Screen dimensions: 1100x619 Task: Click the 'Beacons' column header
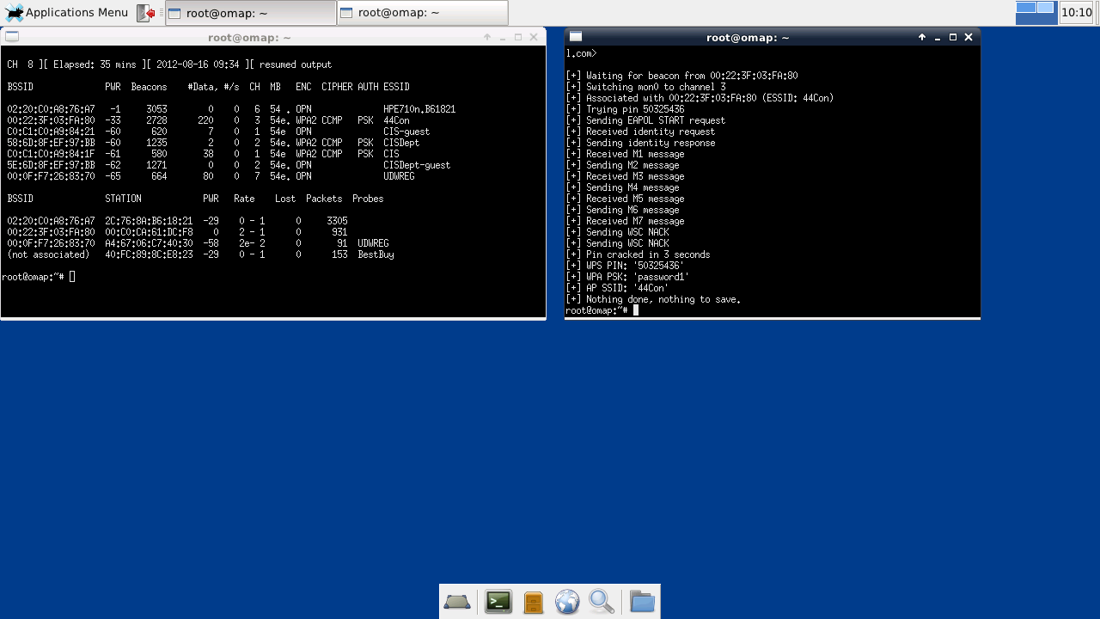pos(149,87)
